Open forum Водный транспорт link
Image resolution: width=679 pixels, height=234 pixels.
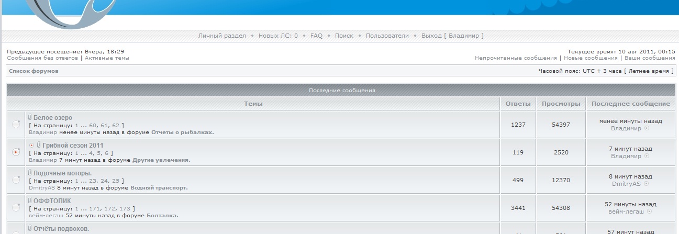click(158, 187)
